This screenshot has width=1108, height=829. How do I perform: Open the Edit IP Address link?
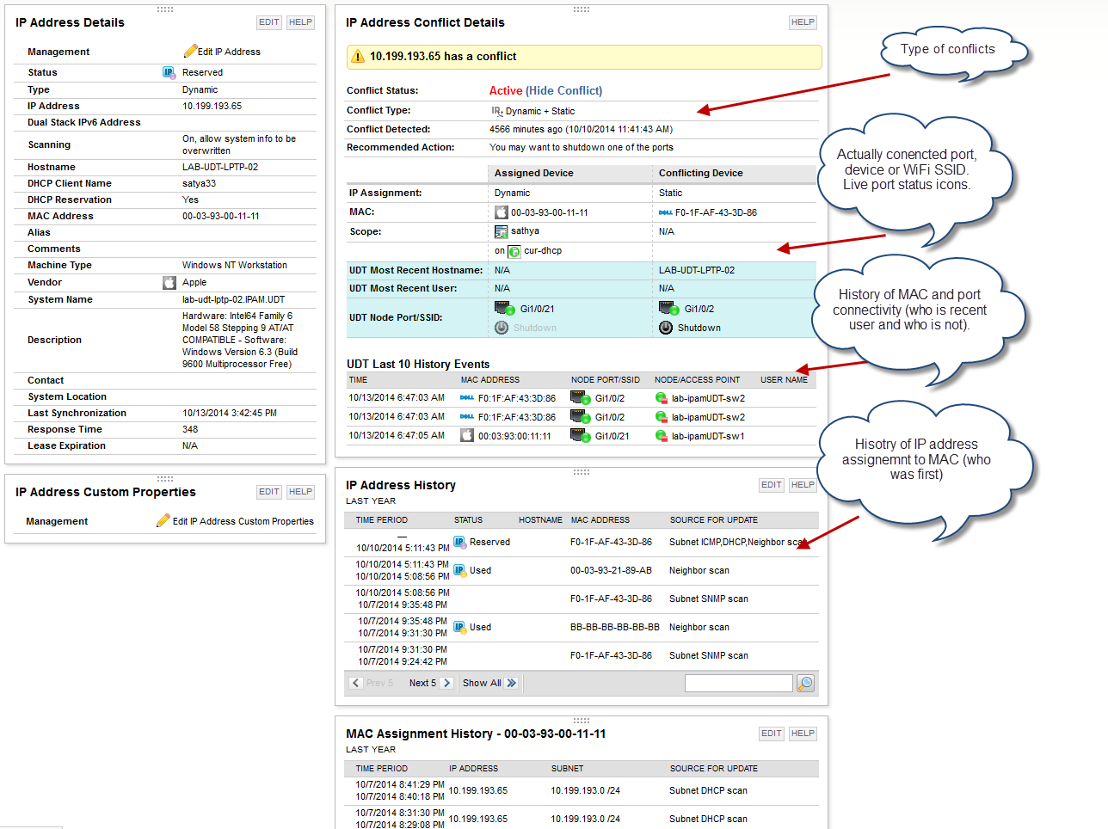pos(229,52)
